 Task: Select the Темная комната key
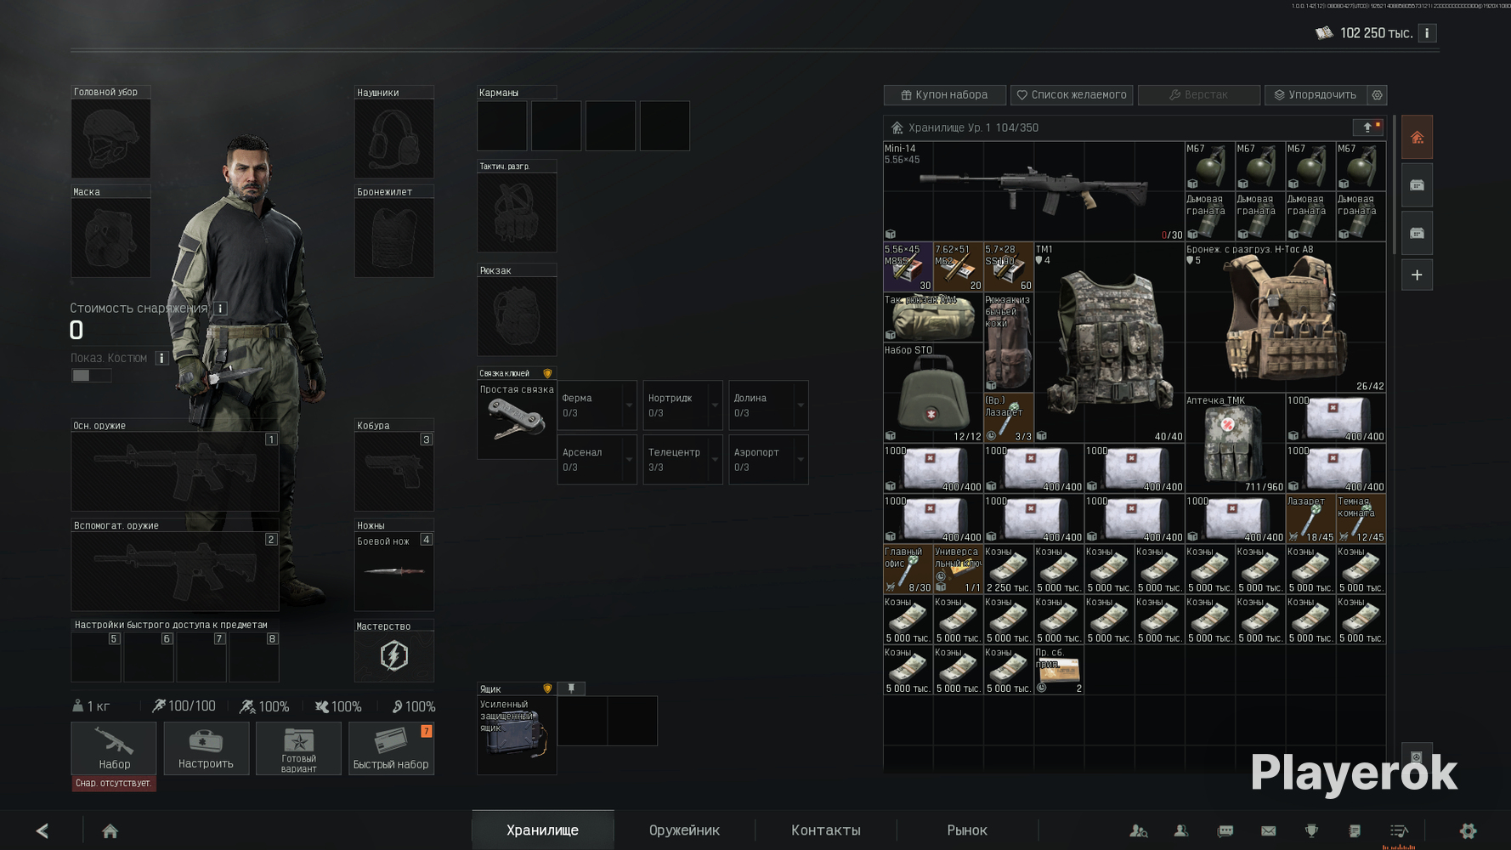pyautogui.click(x=1361, y=518)
